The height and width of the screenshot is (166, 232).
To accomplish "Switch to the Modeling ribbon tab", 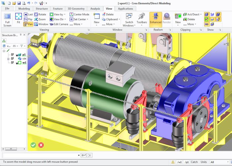I will pyautogui.click(x=24, y=9).
